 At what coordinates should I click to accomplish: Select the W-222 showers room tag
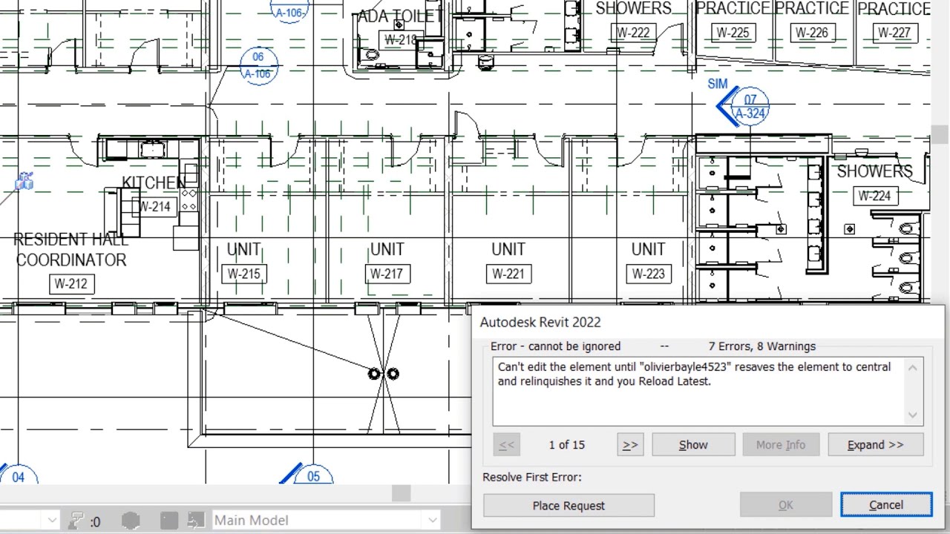coord(633,33)
